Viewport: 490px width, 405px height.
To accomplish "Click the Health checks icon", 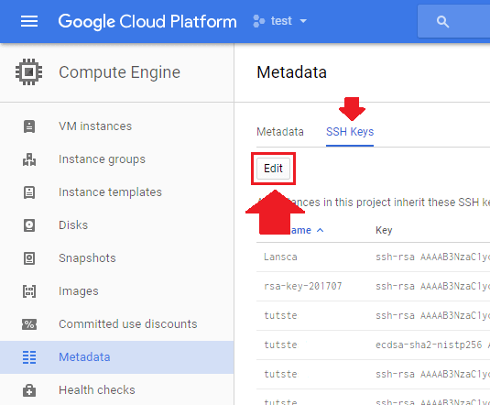I will point(29,390).
